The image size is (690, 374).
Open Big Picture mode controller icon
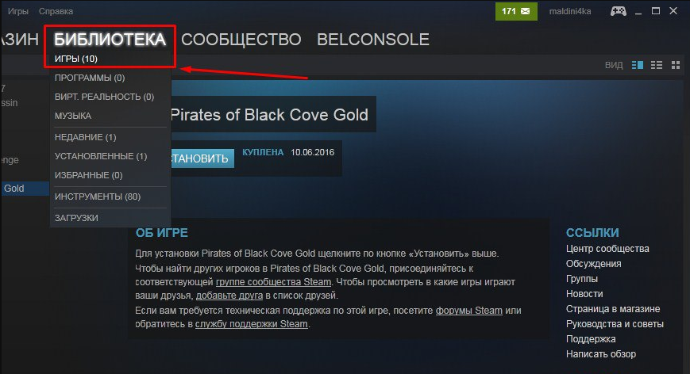(619, 11)
